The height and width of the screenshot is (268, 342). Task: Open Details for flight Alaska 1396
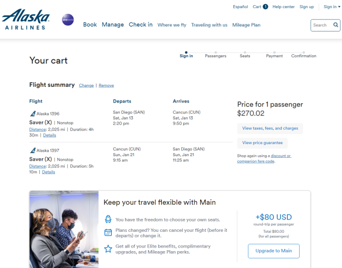click(x=50, y=135)
